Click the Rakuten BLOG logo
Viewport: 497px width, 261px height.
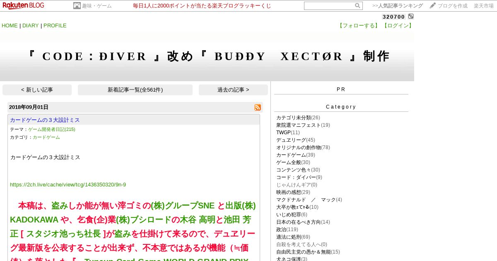(x=23, y=5)
